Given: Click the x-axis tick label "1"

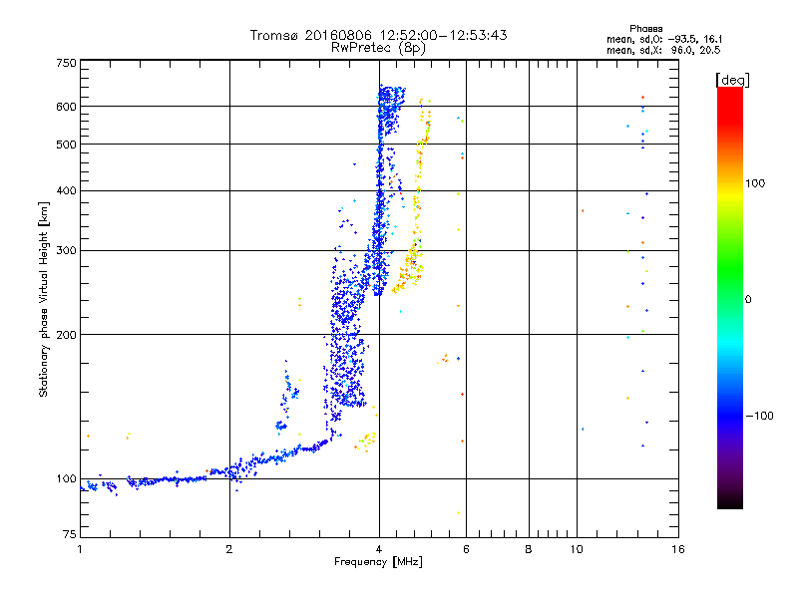Looking at the screenshot, I should [80, 549].
